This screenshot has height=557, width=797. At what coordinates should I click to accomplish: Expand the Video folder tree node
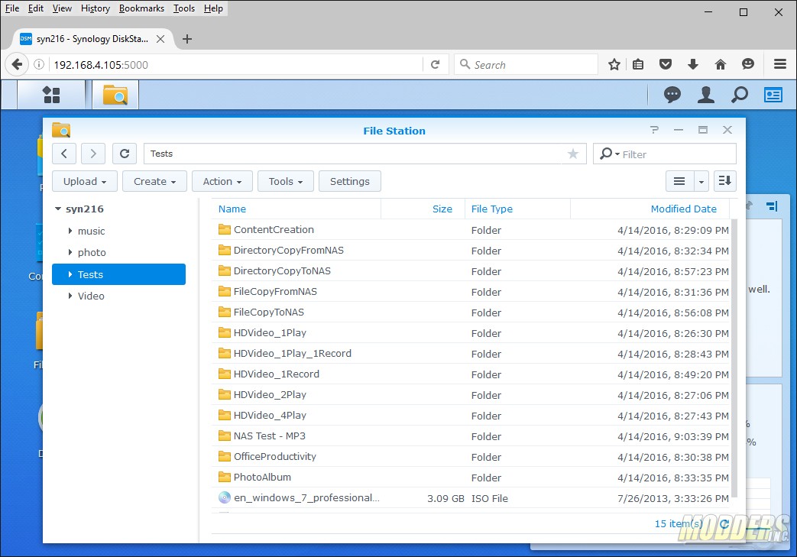point(70,296)
